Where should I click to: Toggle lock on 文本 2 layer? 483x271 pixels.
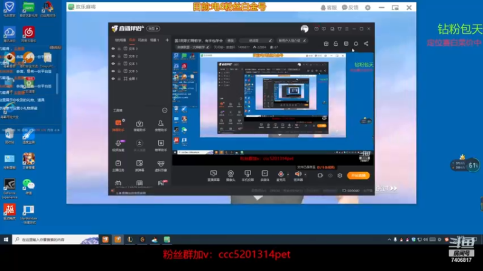(119, 56)
